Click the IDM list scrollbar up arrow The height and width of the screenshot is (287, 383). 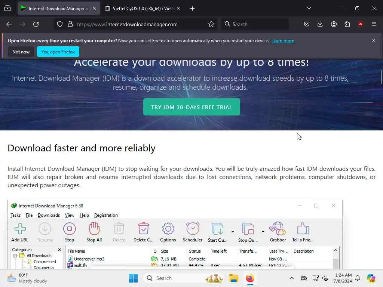pos(335,250)
